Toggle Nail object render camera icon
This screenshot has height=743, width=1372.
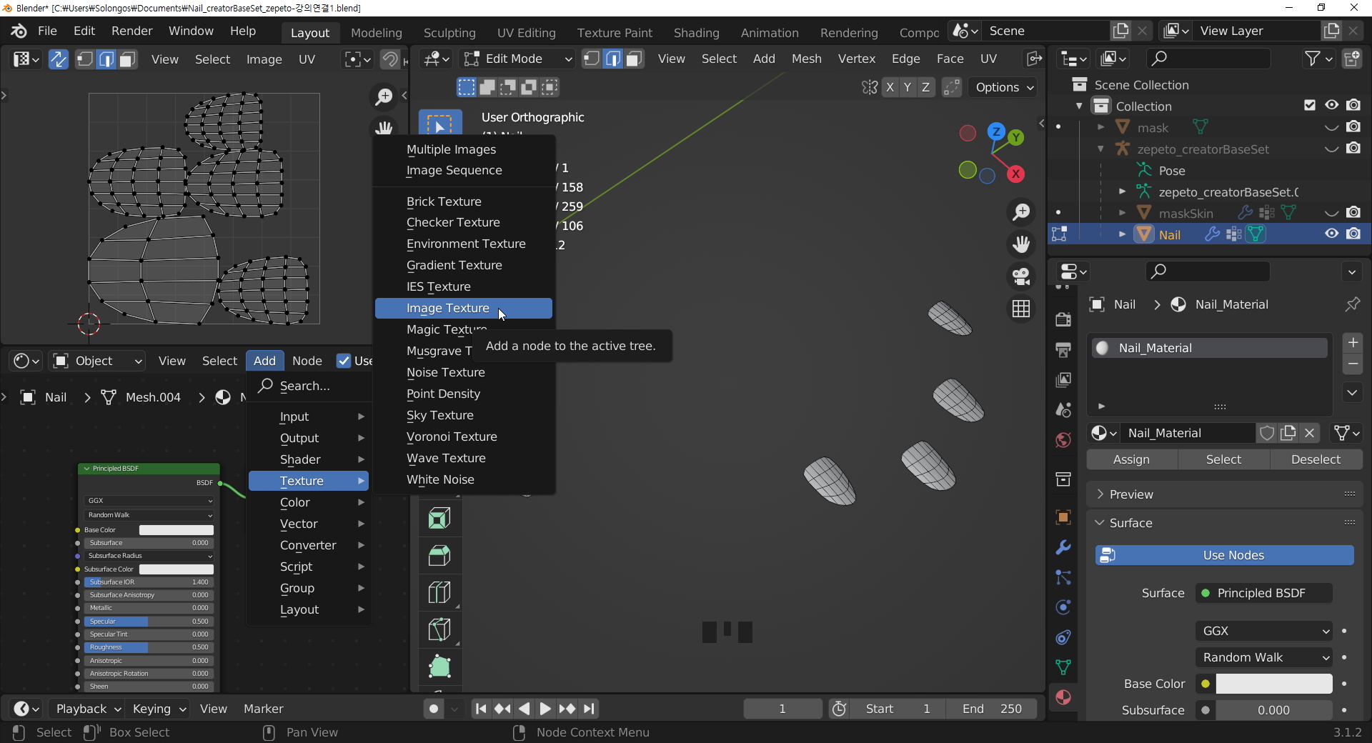point(1353,234)
